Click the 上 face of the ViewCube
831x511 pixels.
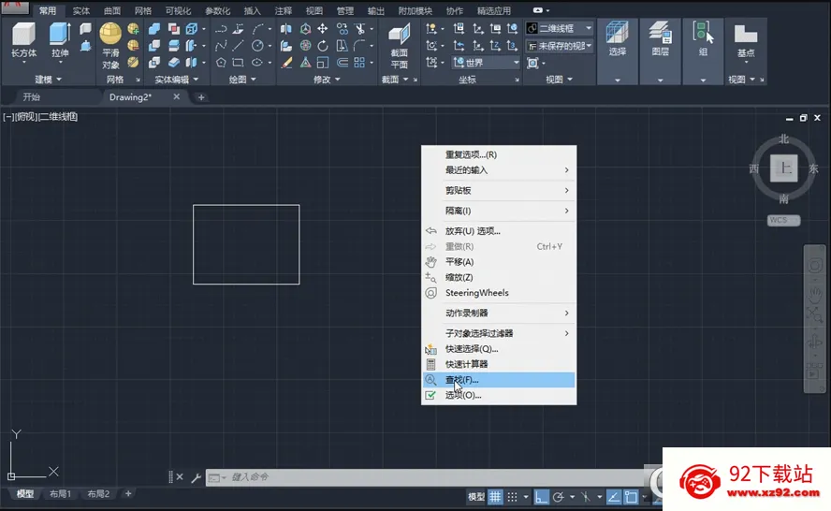784,168
